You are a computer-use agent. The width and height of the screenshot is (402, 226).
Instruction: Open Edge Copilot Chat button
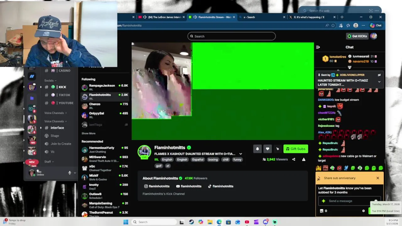click(376, 25)
